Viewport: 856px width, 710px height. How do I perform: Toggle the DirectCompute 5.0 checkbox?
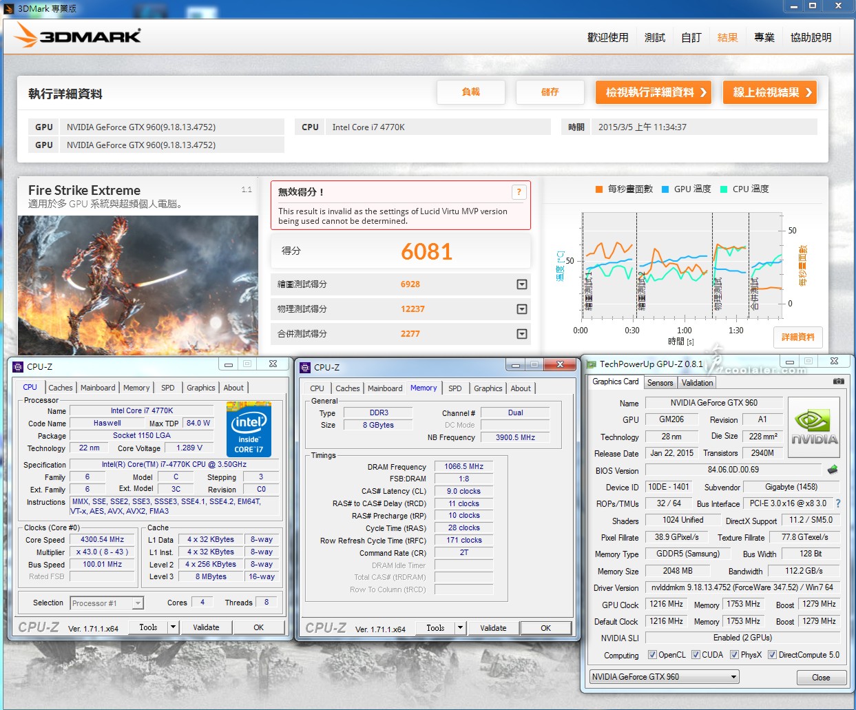pyautogui.click(x=772, y=655)
